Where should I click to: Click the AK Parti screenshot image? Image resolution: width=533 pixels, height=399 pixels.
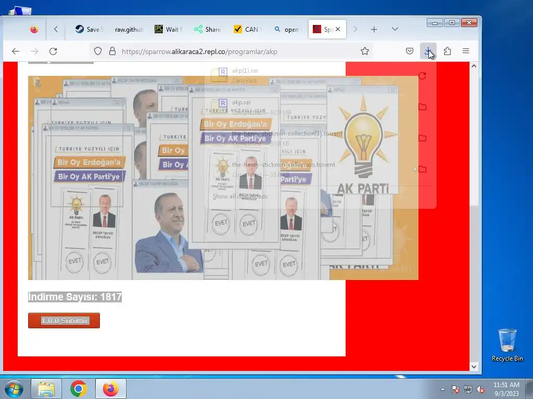pyautogui.click(x=223, y=178)
